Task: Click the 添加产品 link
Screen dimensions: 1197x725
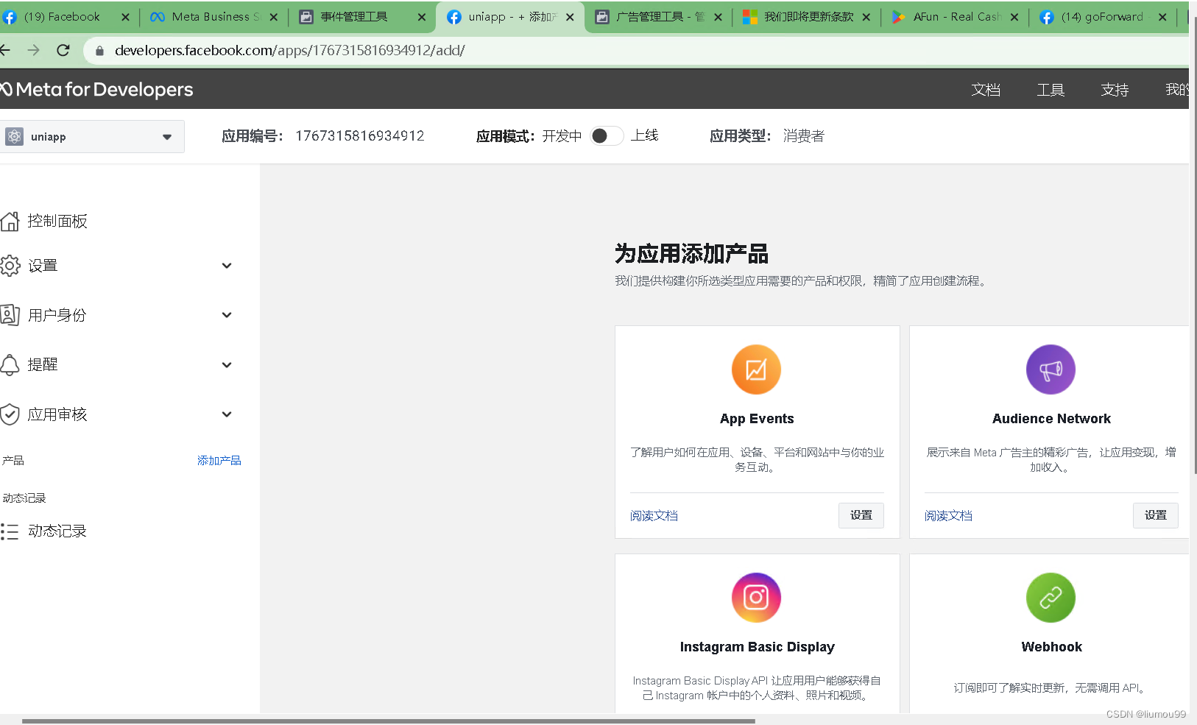Action: coord(219,459)
